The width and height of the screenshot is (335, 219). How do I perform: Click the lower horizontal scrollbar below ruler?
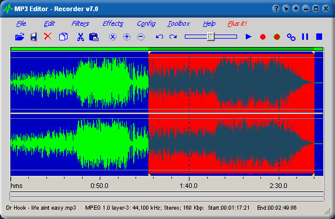(x=167, y=199)
